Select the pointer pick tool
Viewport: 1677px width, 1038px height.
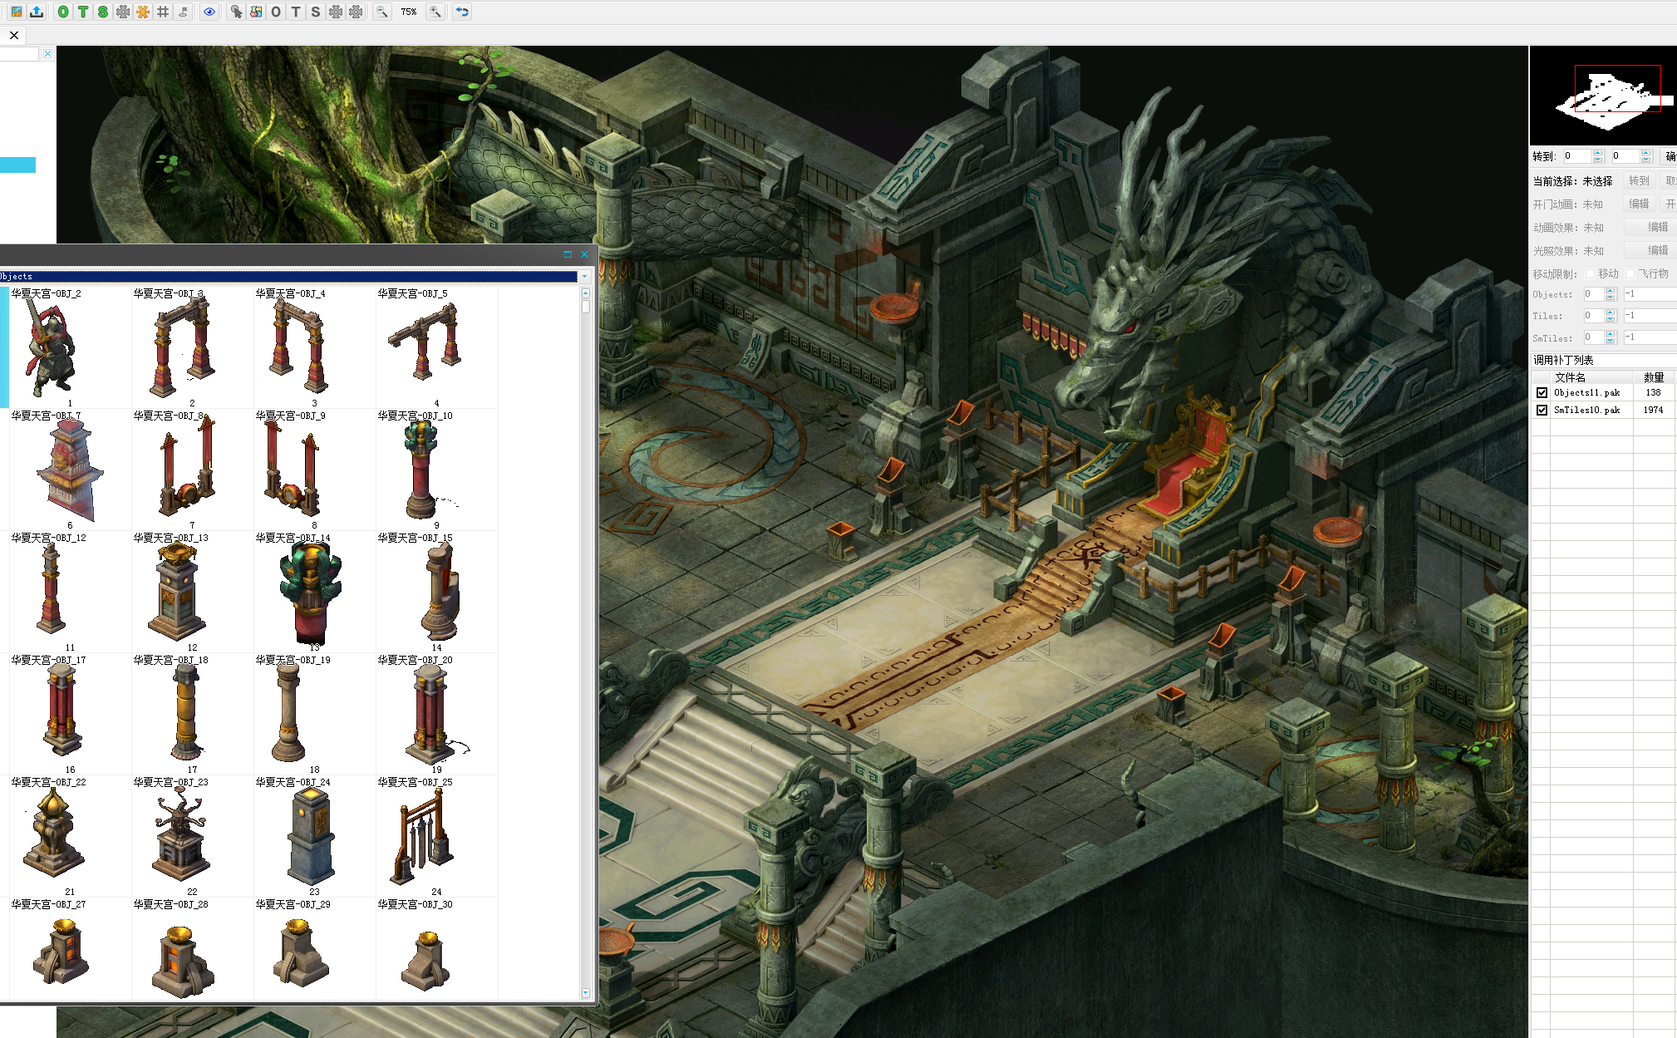pyautogui.click(x=236, y=12)
